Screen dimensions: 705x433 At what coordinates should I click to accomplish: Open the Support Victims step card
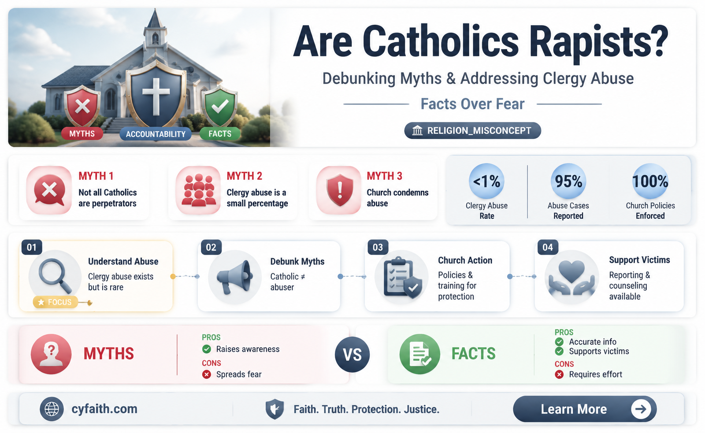[x=609, y=276]
